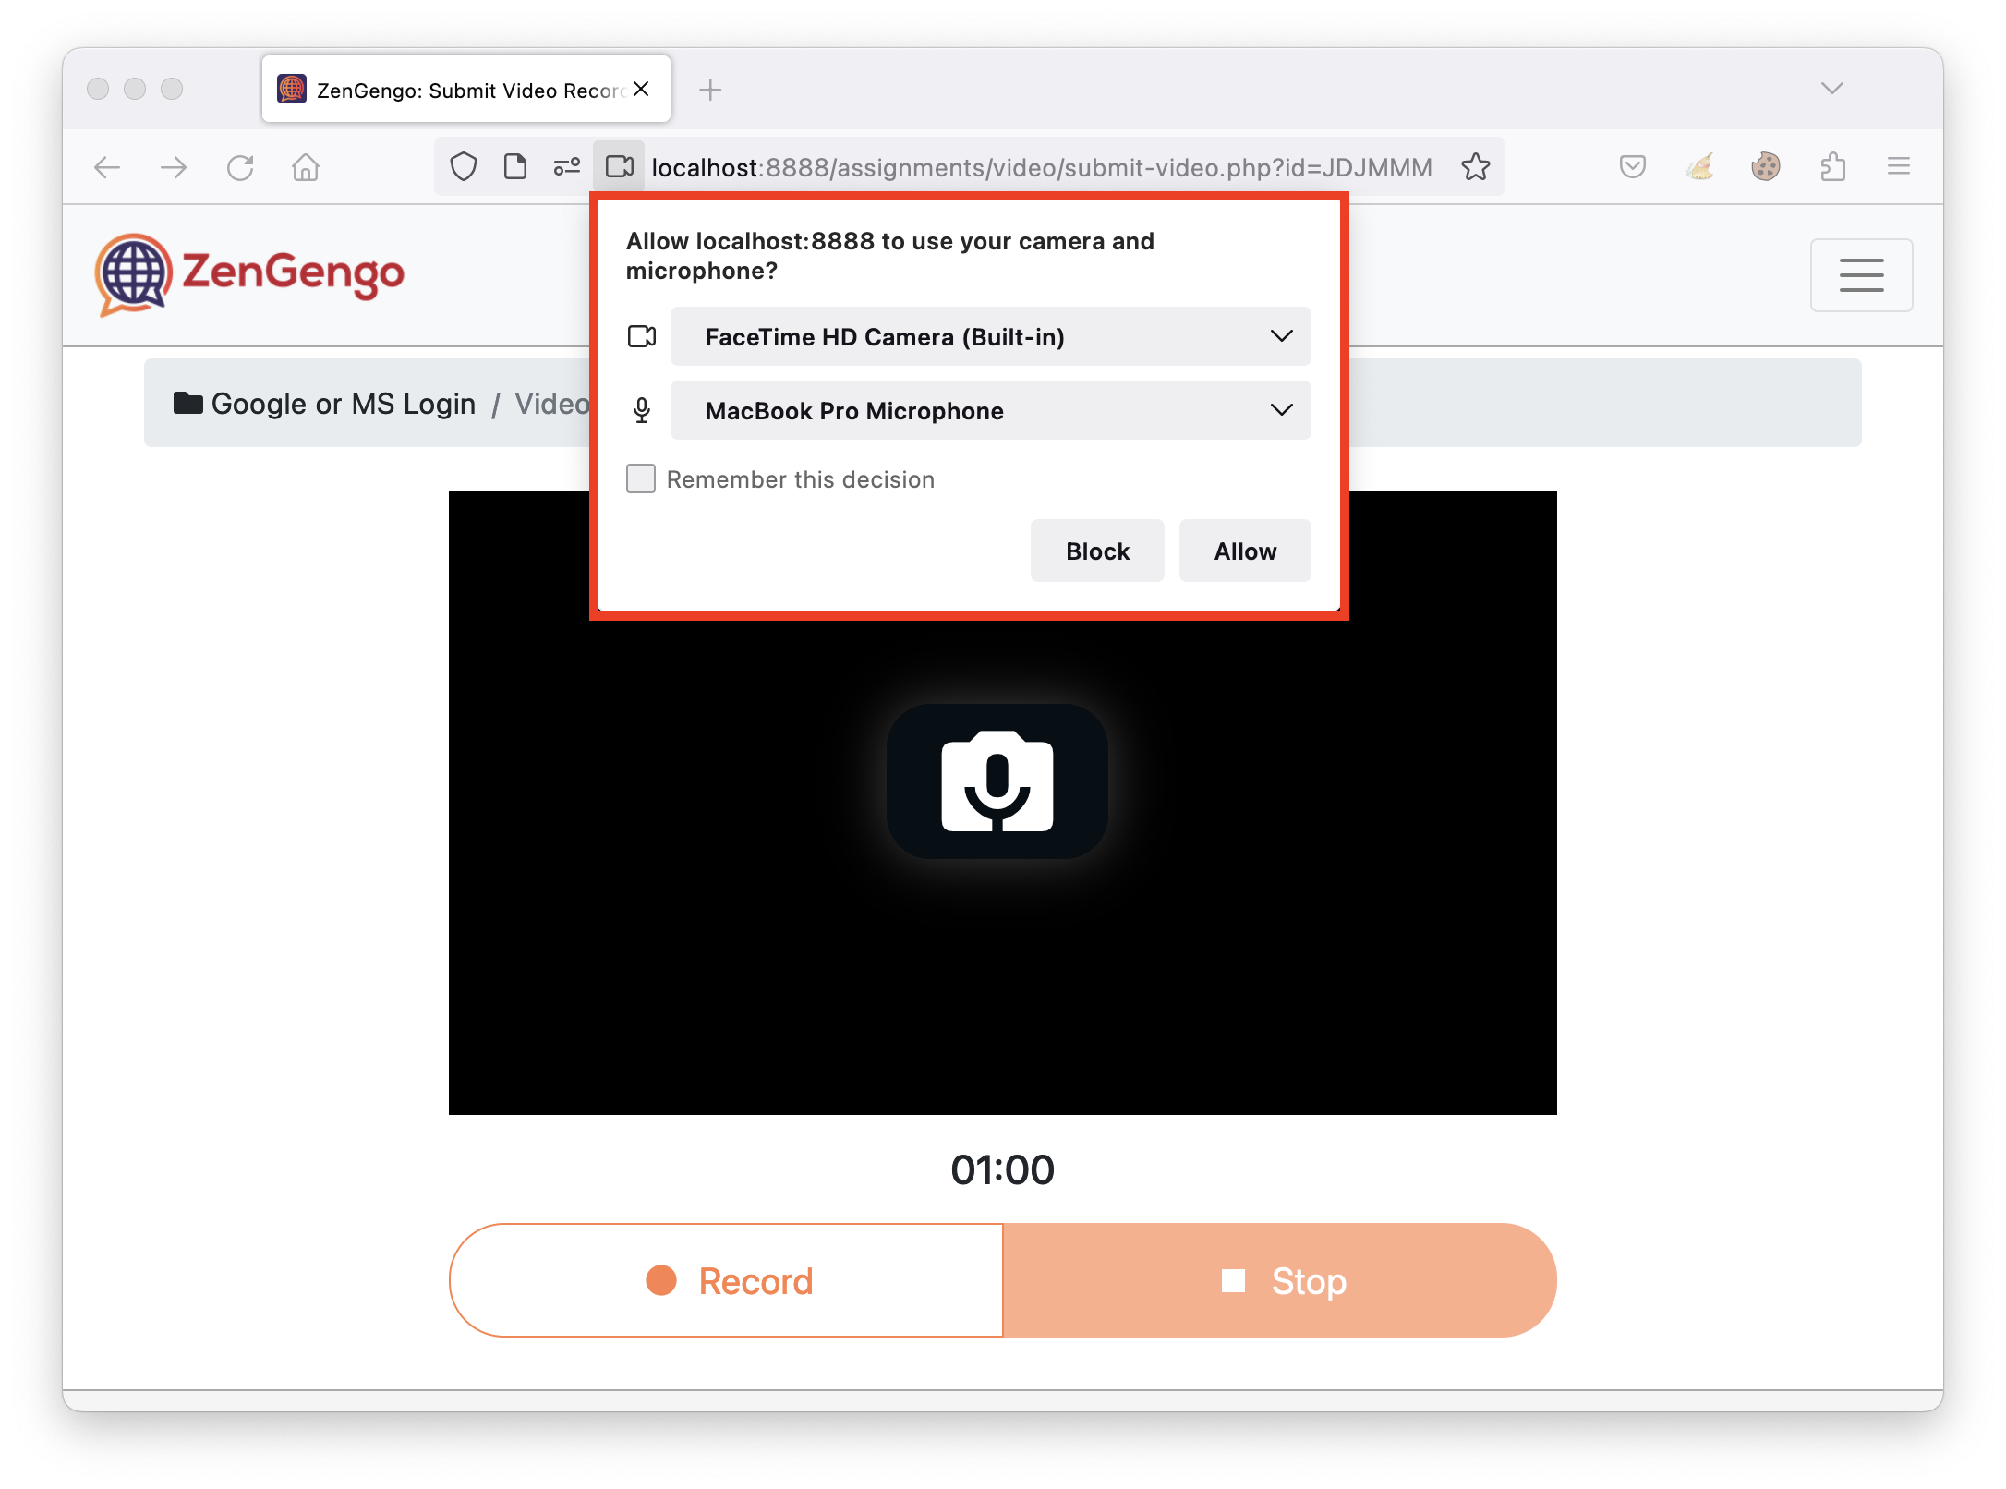Screen dimensions: 2006x1489
Task: Bookmark this page with the star icon
Action: [1476, 167]
